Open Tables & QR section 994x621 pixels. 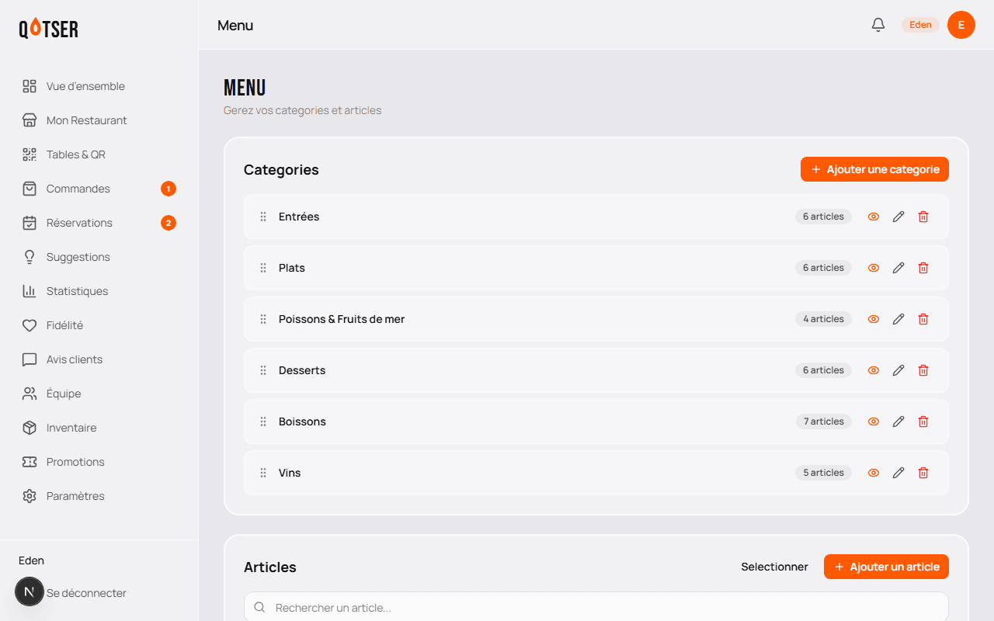click(x=75, y=154)
